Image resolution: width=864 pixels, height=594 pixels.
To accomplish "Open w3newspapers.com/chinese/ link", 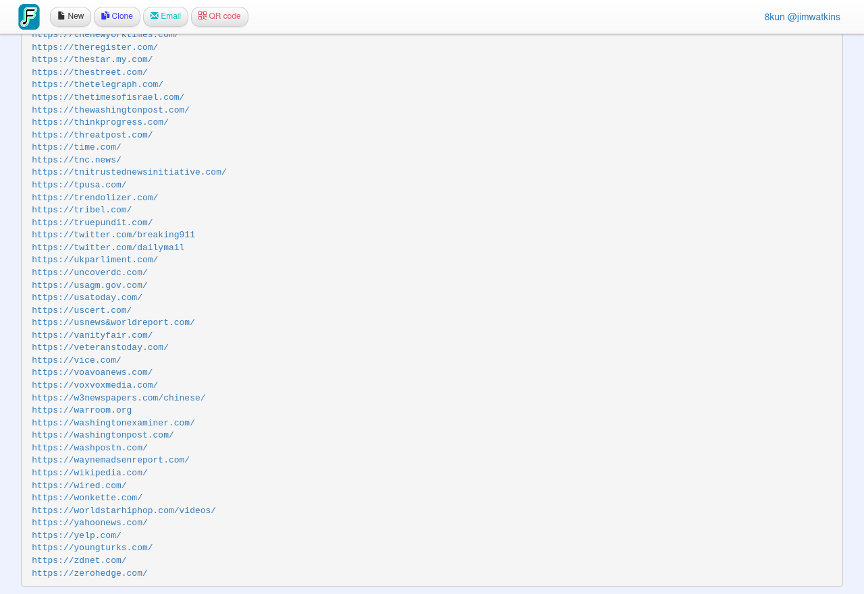I will 119,398.
